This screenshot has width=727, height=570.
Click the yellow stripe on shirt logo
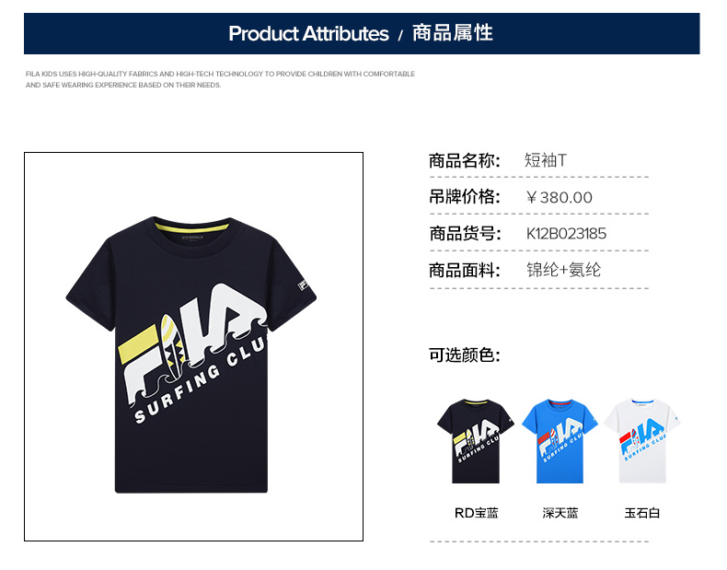(138, 344)
